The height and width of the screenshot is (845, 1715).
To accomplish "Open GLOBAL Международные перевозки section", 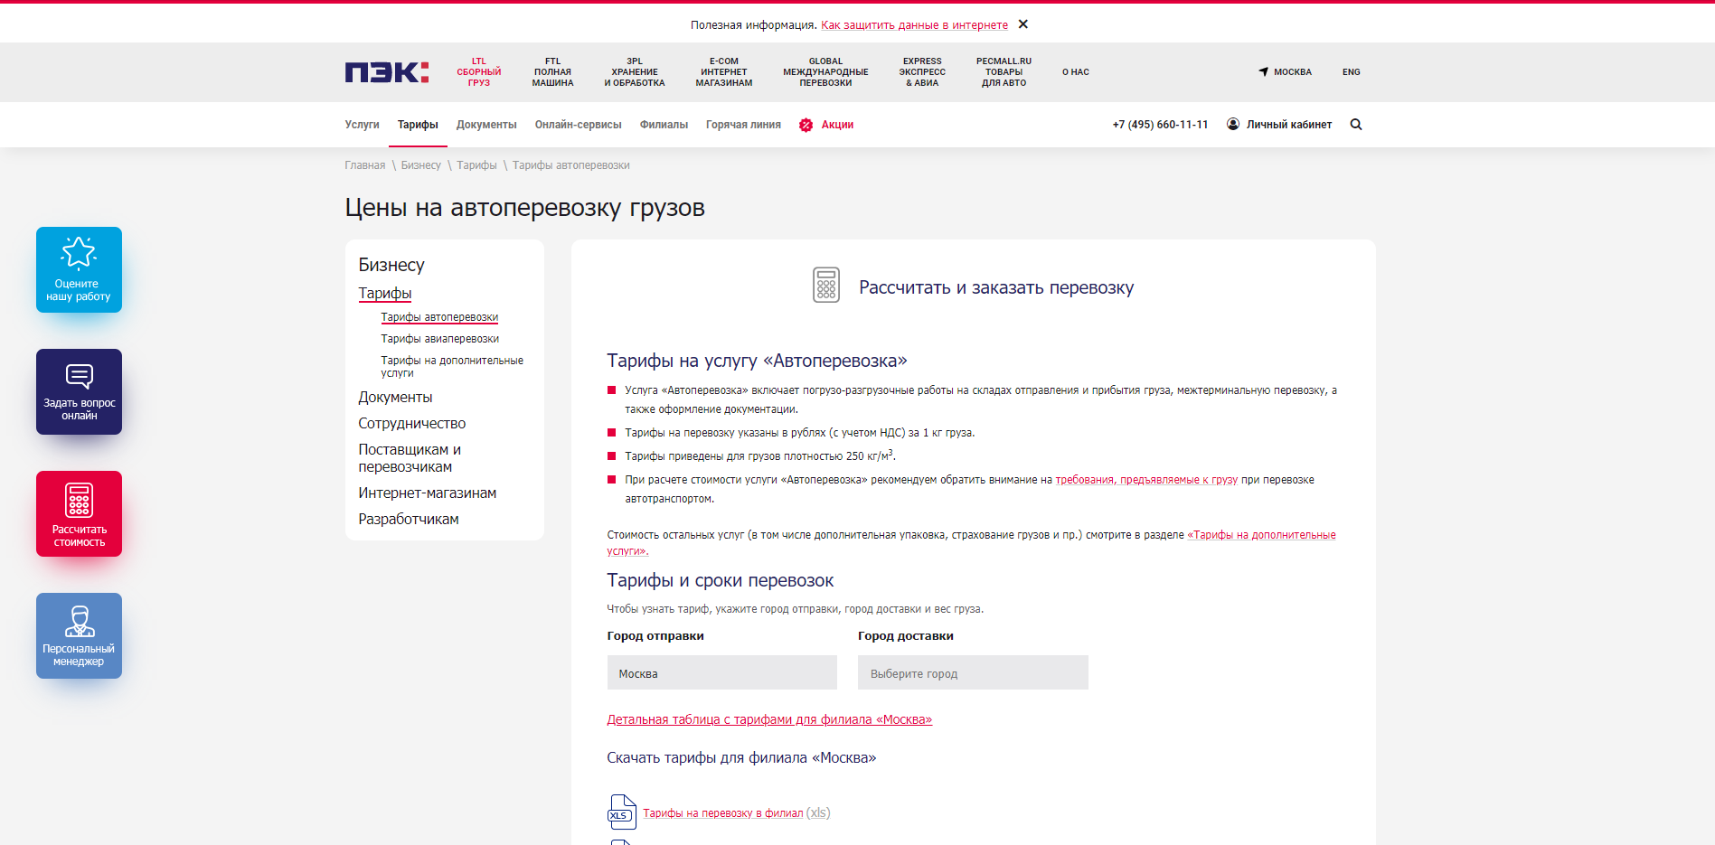I will click(x=825, y=72).
